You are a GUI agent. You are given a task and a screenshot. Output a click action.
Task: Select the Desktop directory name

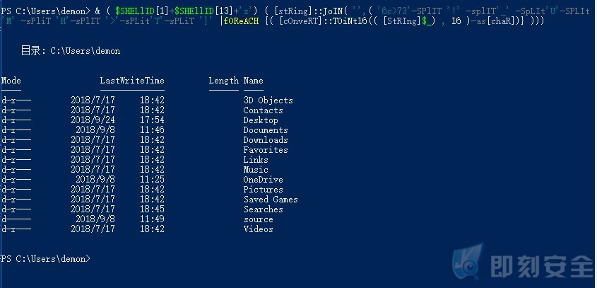(x=261, y=120)
